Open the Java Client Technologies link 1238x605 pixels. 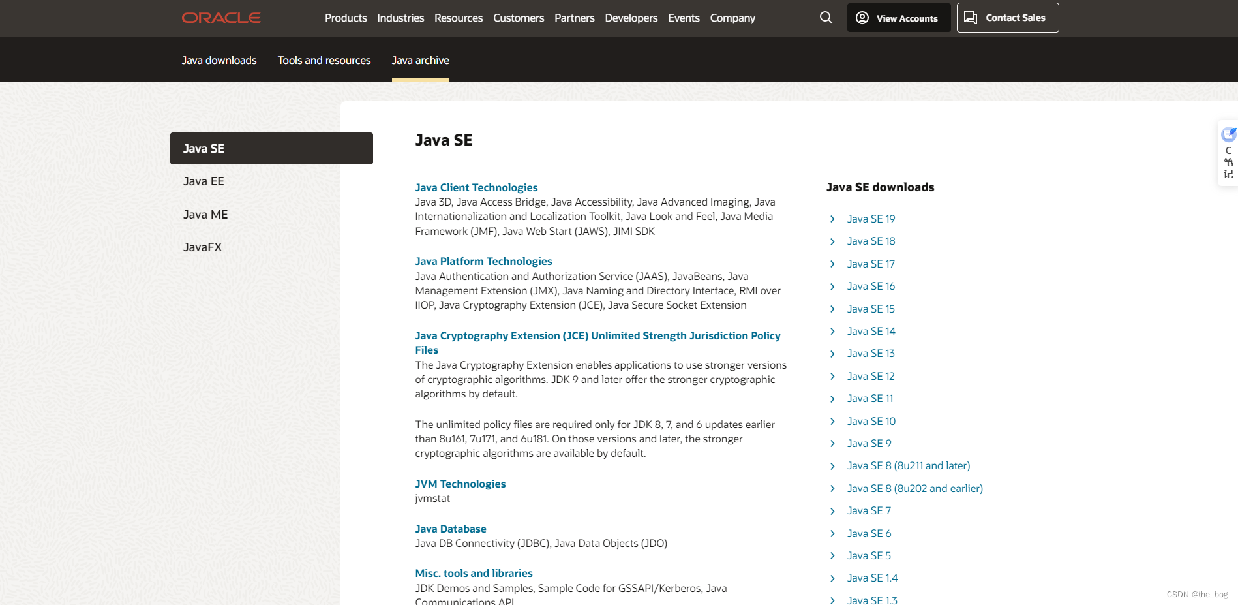pyautogui.click(x=476, y=187)
